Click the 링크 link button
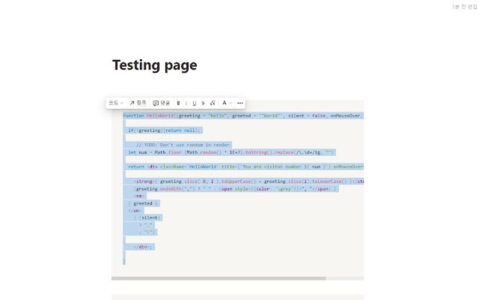Viewport: 479px width, 300px height. pyautogui.click(x=138, y=103)
